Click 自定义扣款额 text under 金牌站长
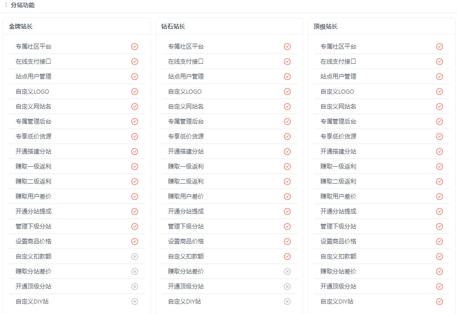 point(34,257)
